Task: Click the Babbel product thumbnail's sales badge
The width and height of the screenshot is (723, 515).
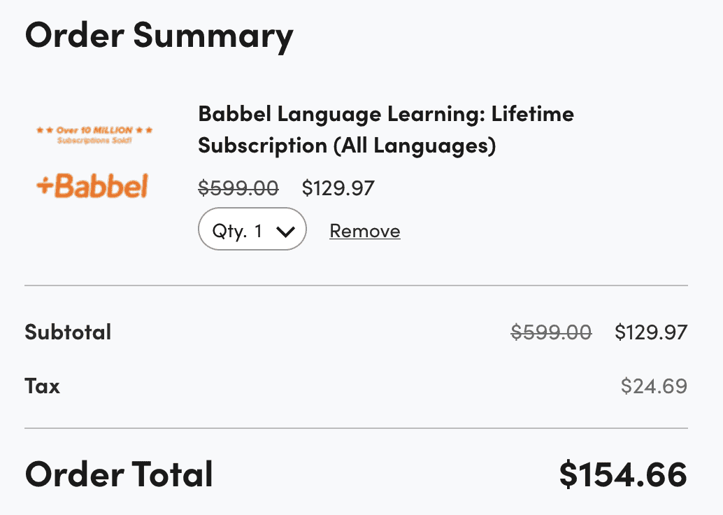Action: (94, 135)
